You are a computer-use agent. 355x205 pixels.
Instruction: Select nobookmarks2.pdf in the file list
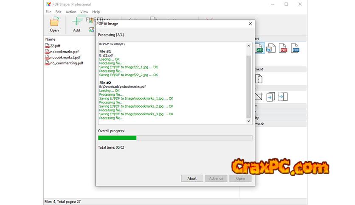(65, 57)
